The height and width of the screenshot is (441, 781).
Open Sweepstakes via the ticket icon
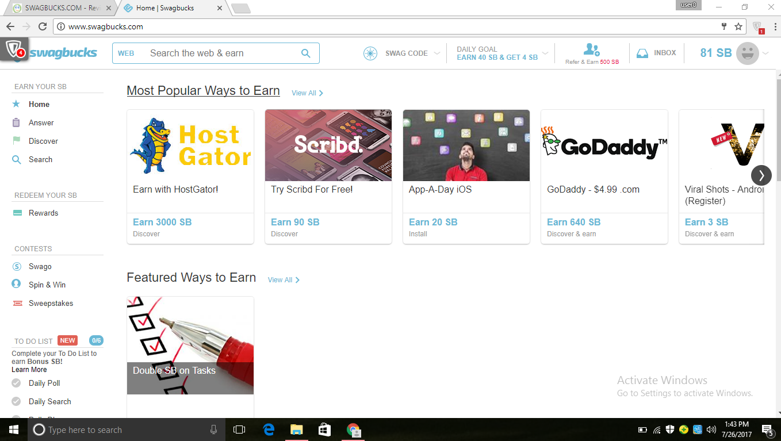pos(17,303)
